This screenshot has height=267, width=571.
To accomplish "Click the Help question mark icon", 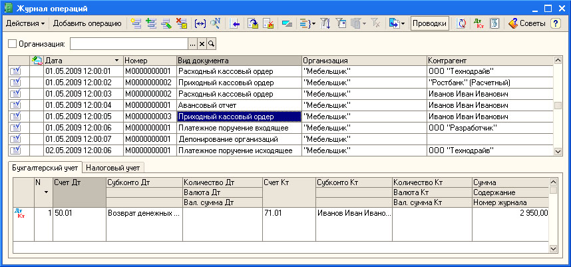I will pyautogui.click(x=555, y=24).
